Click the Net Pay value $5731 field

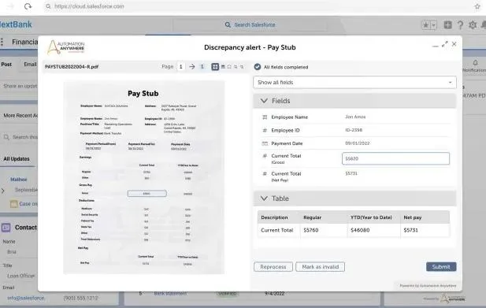point(351,173)
